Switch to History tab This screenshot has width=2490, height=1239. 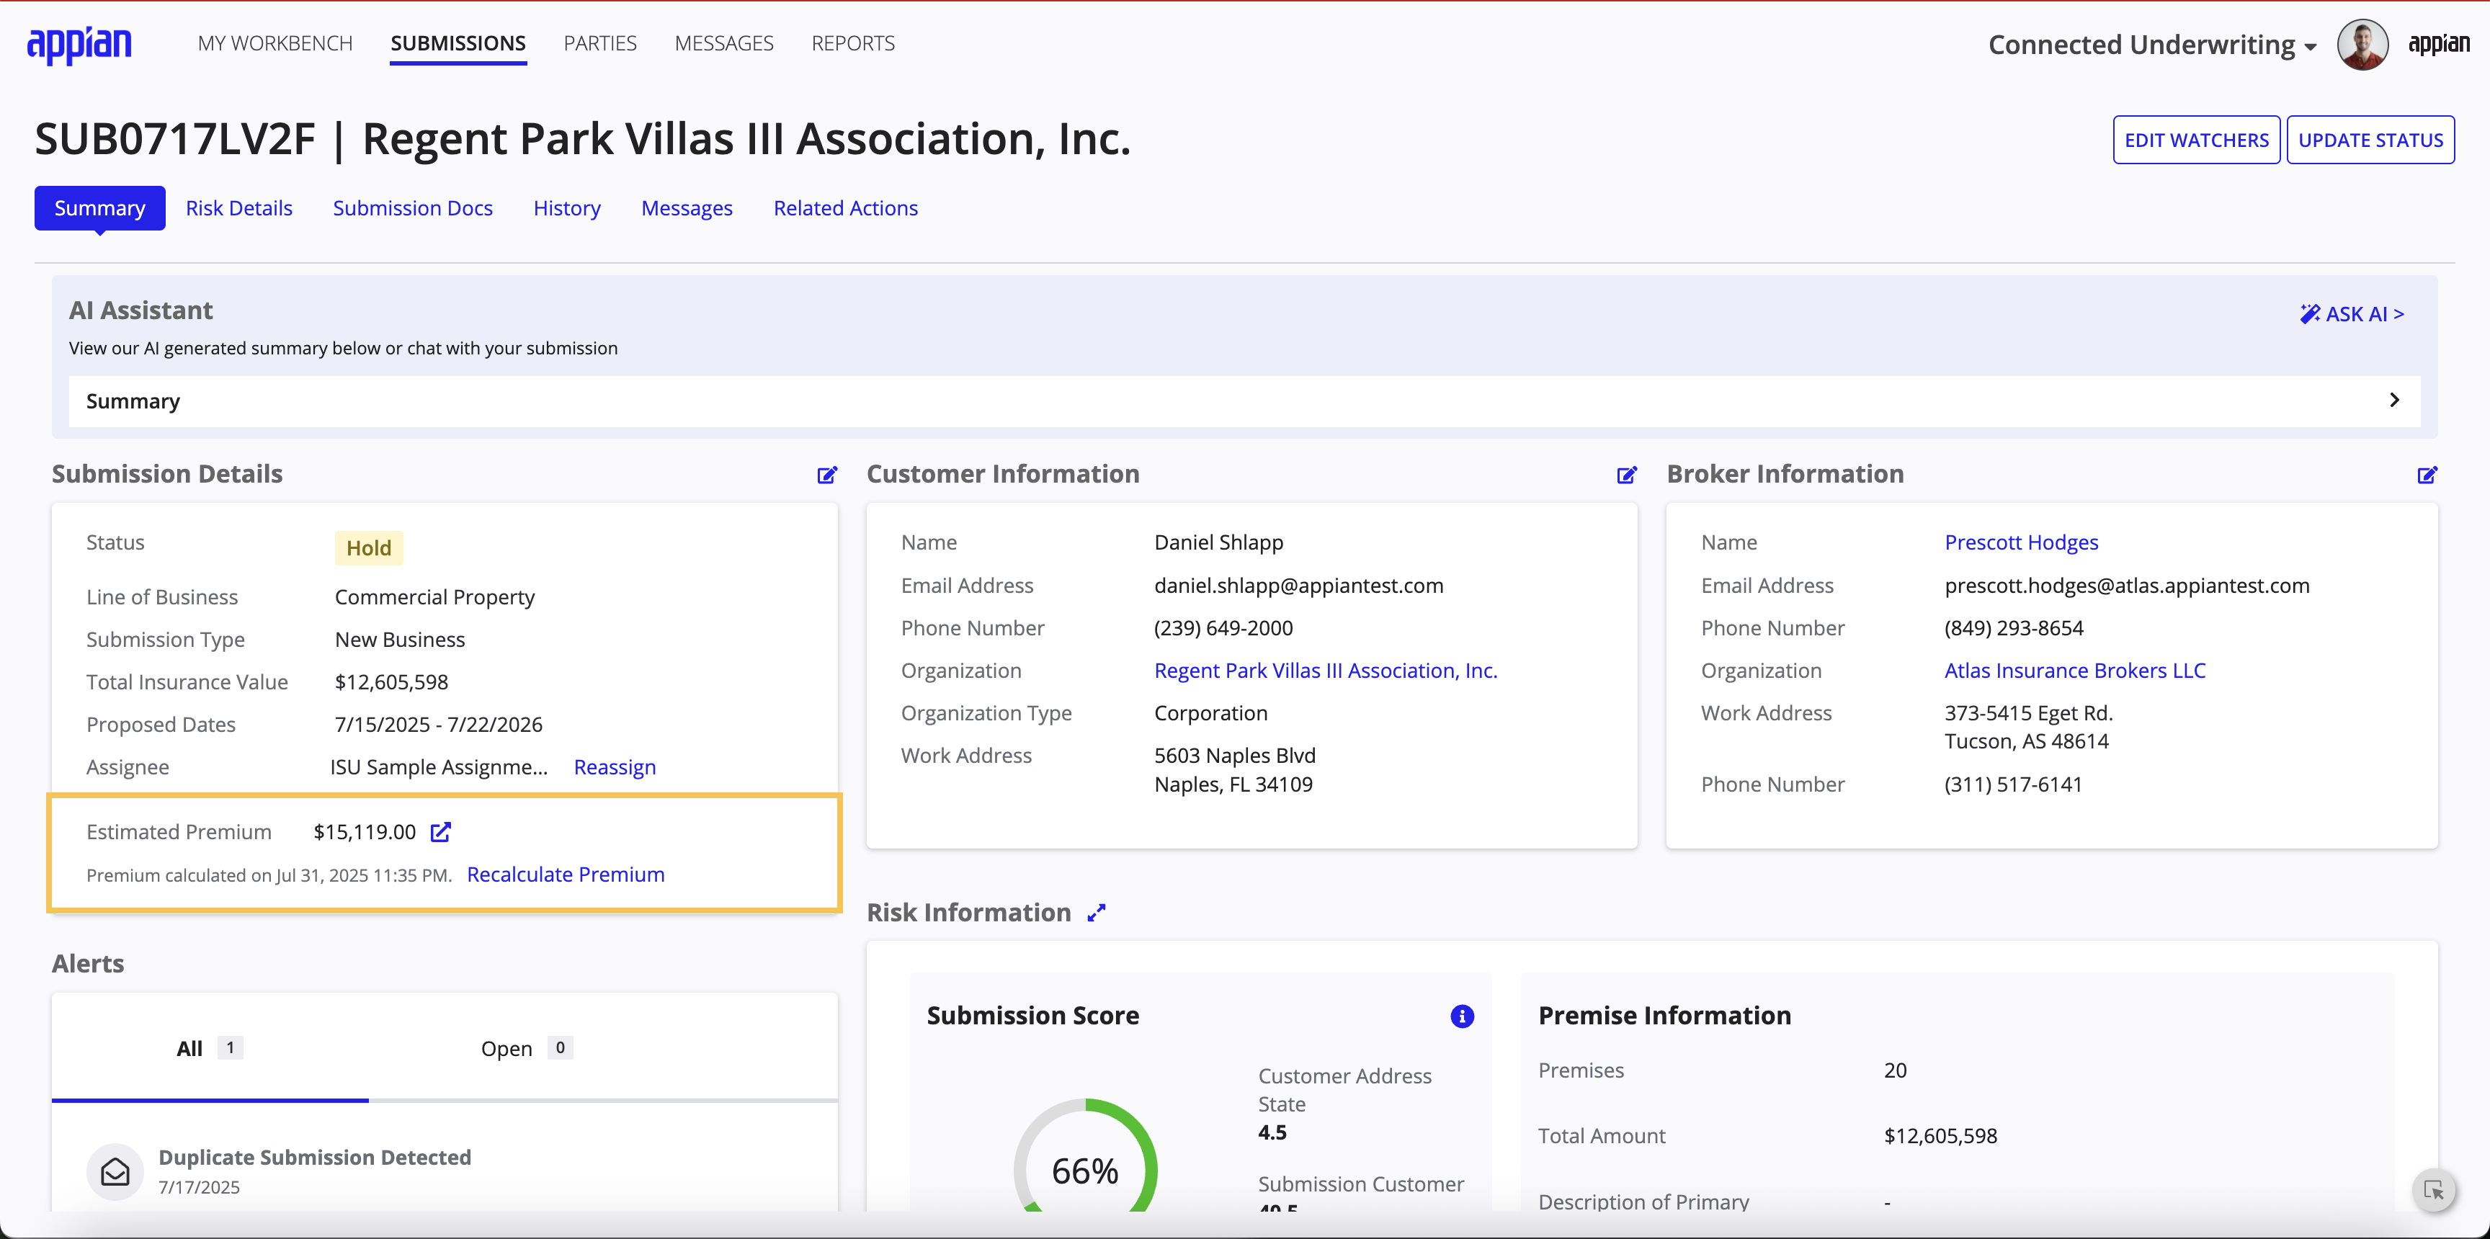click(x=566, y=207)
